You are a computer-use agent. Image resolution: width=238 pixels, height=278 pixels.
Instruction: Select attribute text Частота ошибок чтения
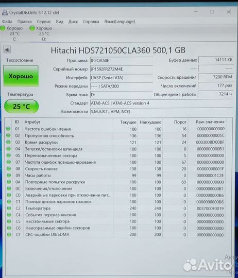pyautogui.click(x=47, y=129)
